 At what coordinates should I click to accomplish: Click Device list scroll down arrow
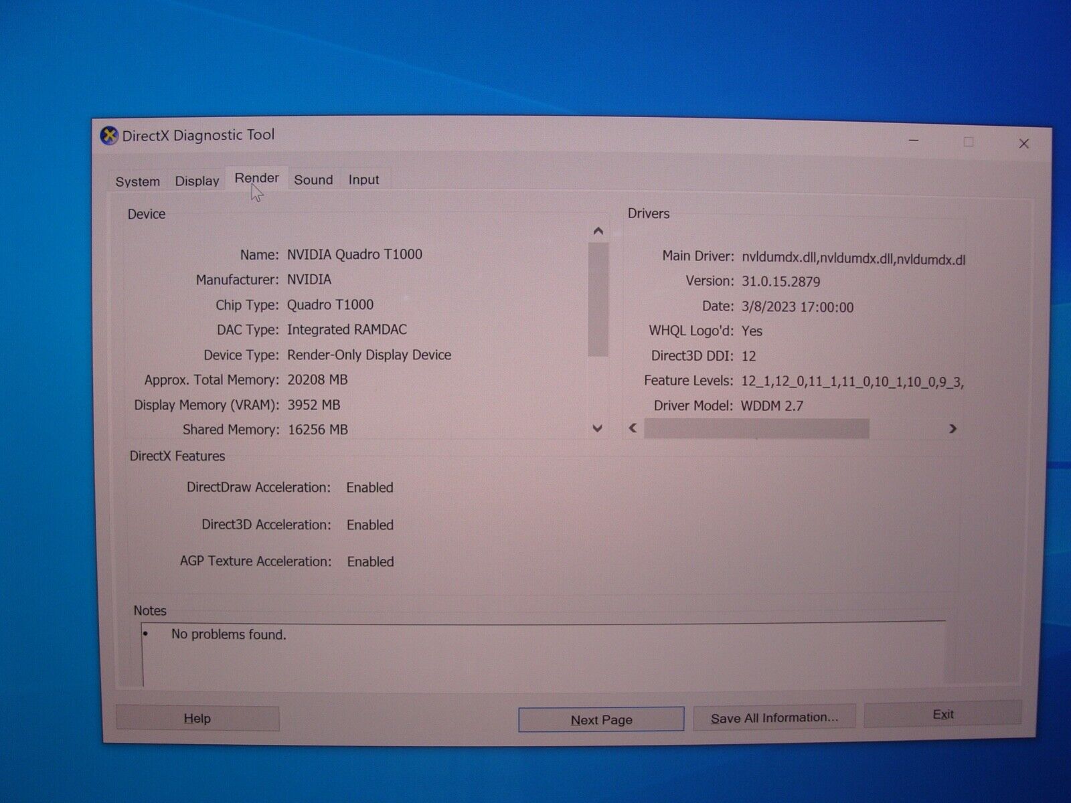598,428
